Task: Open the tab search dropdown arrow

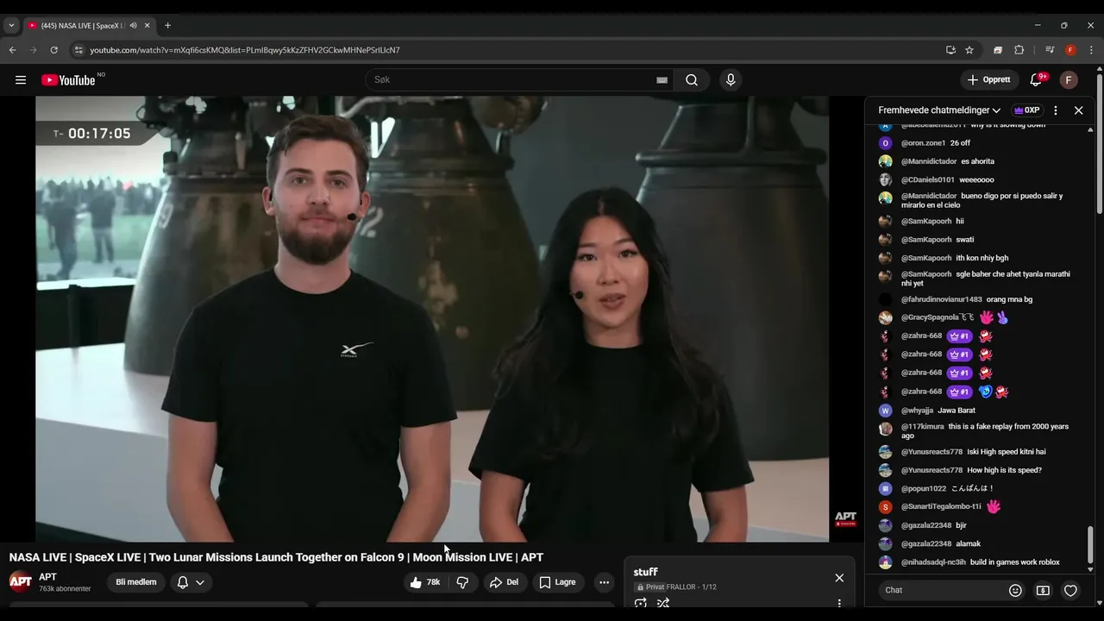Action: [11, 26]
